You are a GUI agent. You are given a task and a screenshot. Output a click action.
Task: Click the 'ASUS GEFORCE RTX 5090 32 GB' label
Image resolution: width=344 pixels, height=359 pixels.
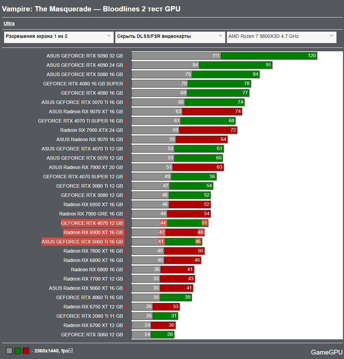click(85, 56)
